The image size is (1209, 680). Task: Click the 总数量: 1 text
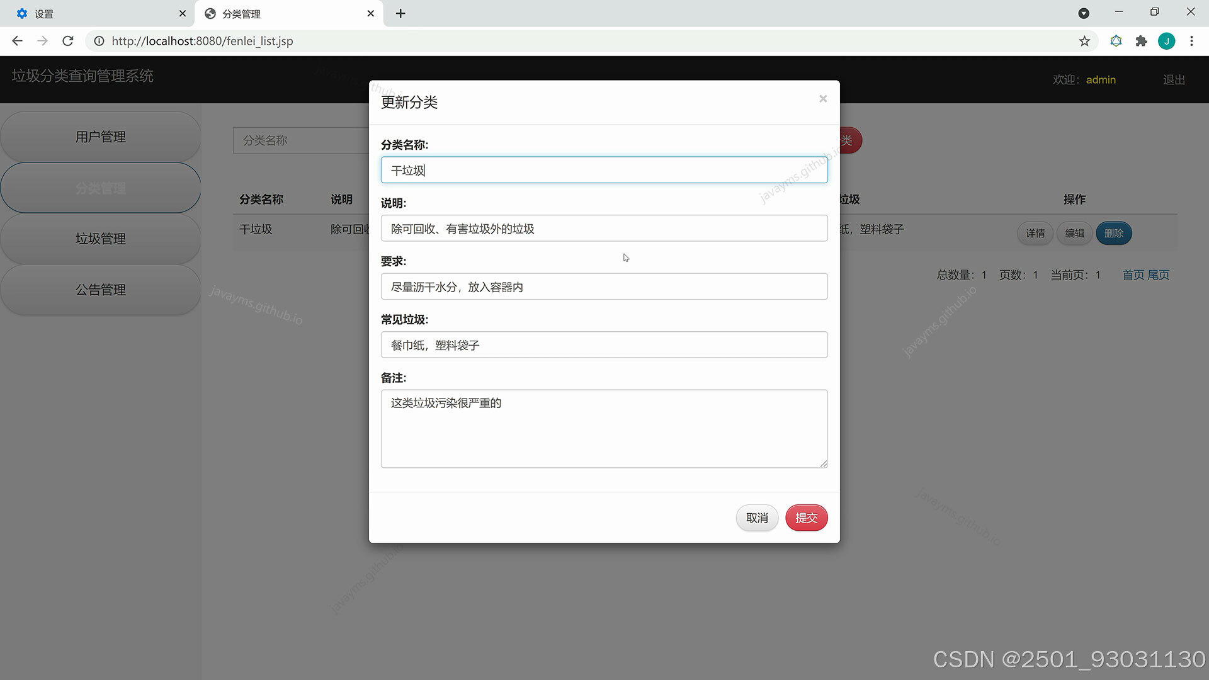[x=962, y=275]
